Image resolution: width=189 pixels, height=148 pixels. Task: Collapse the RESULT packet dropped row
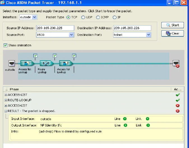click(x=6, y=111)
